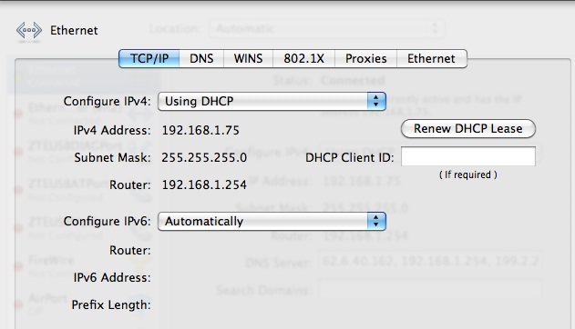Switch to the DNS tab
Screen dimensions: 575x329
[201, 58]
